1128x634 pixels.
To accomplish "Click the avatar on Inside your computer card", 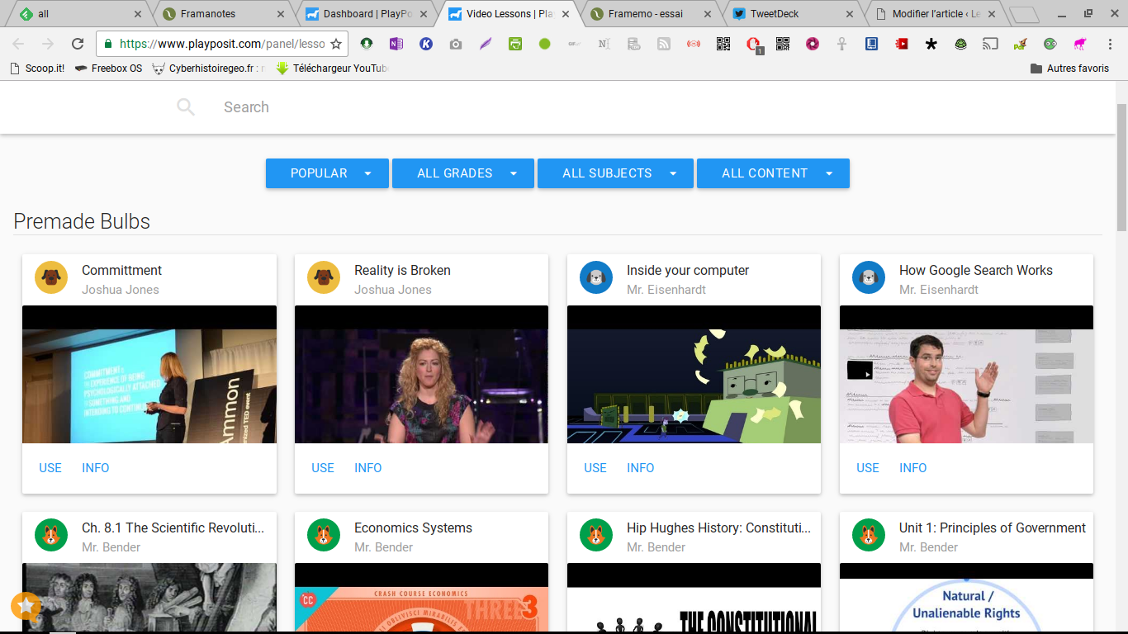I will tap(596, 277).
